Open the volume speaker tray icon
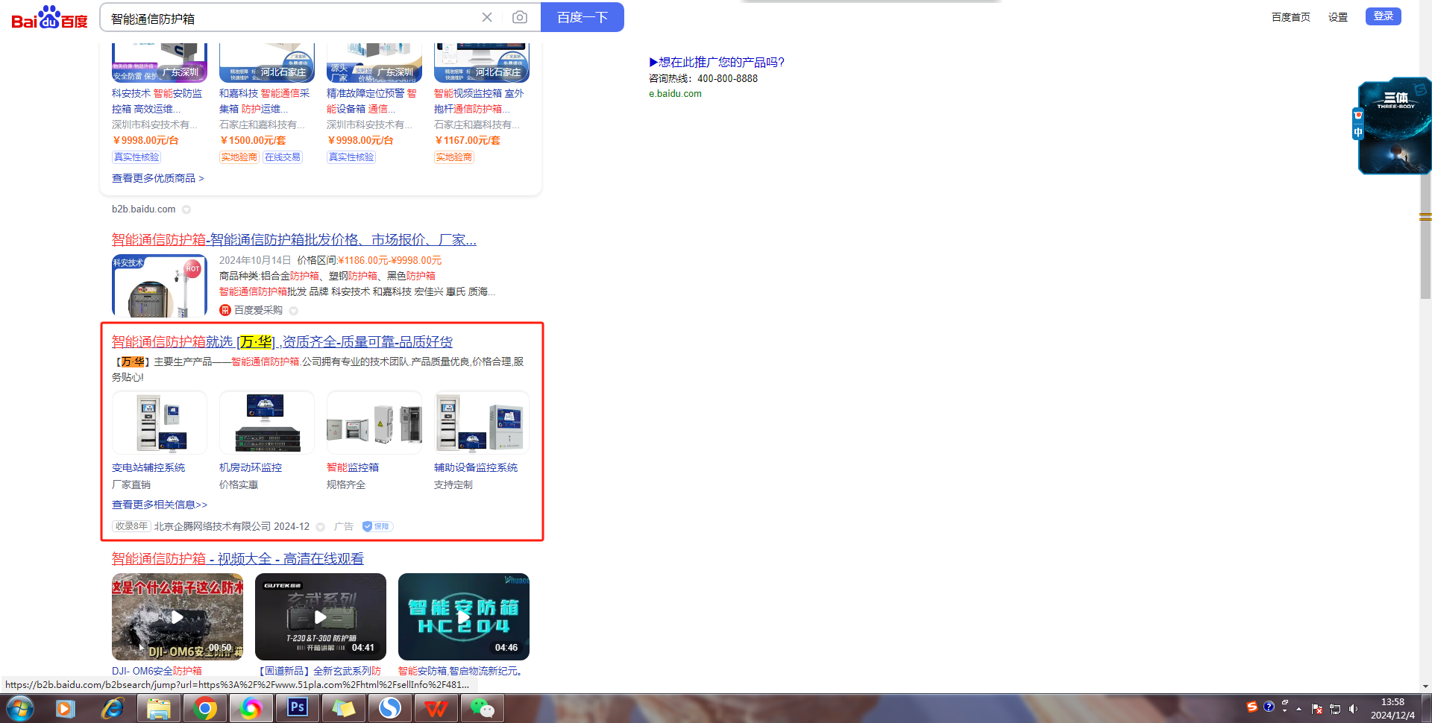The image size is (1432, 723). click(x=1353, y=709)
